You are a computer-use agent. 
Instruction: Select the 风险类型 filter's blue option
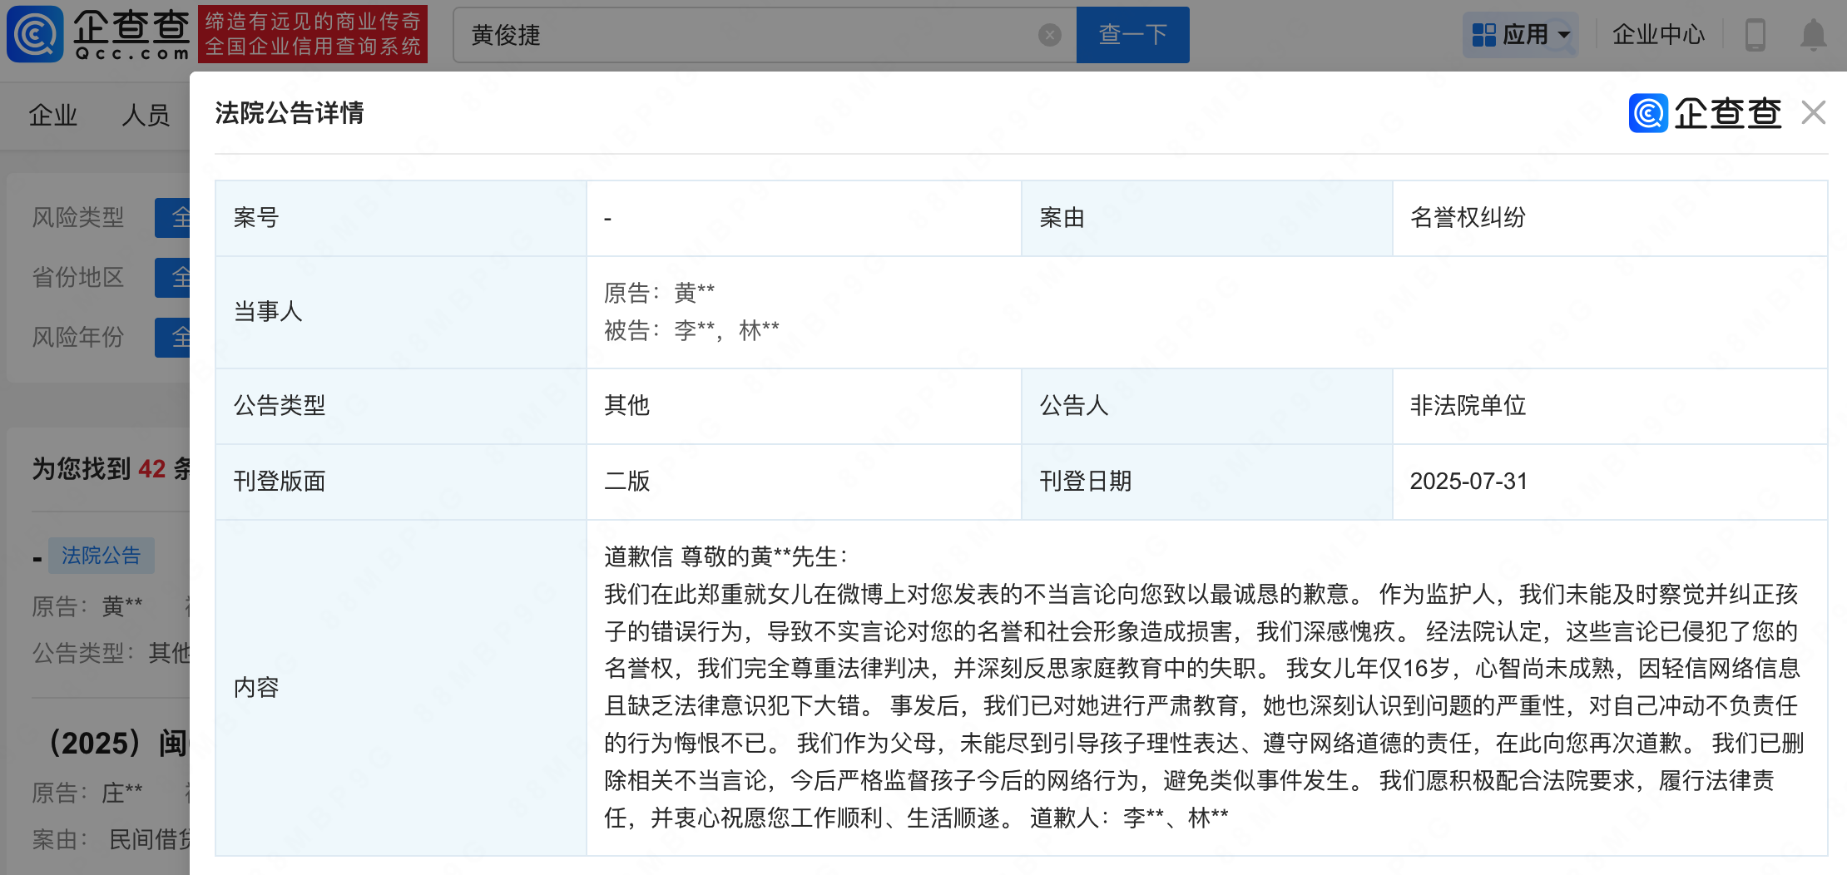pos(173,218)
